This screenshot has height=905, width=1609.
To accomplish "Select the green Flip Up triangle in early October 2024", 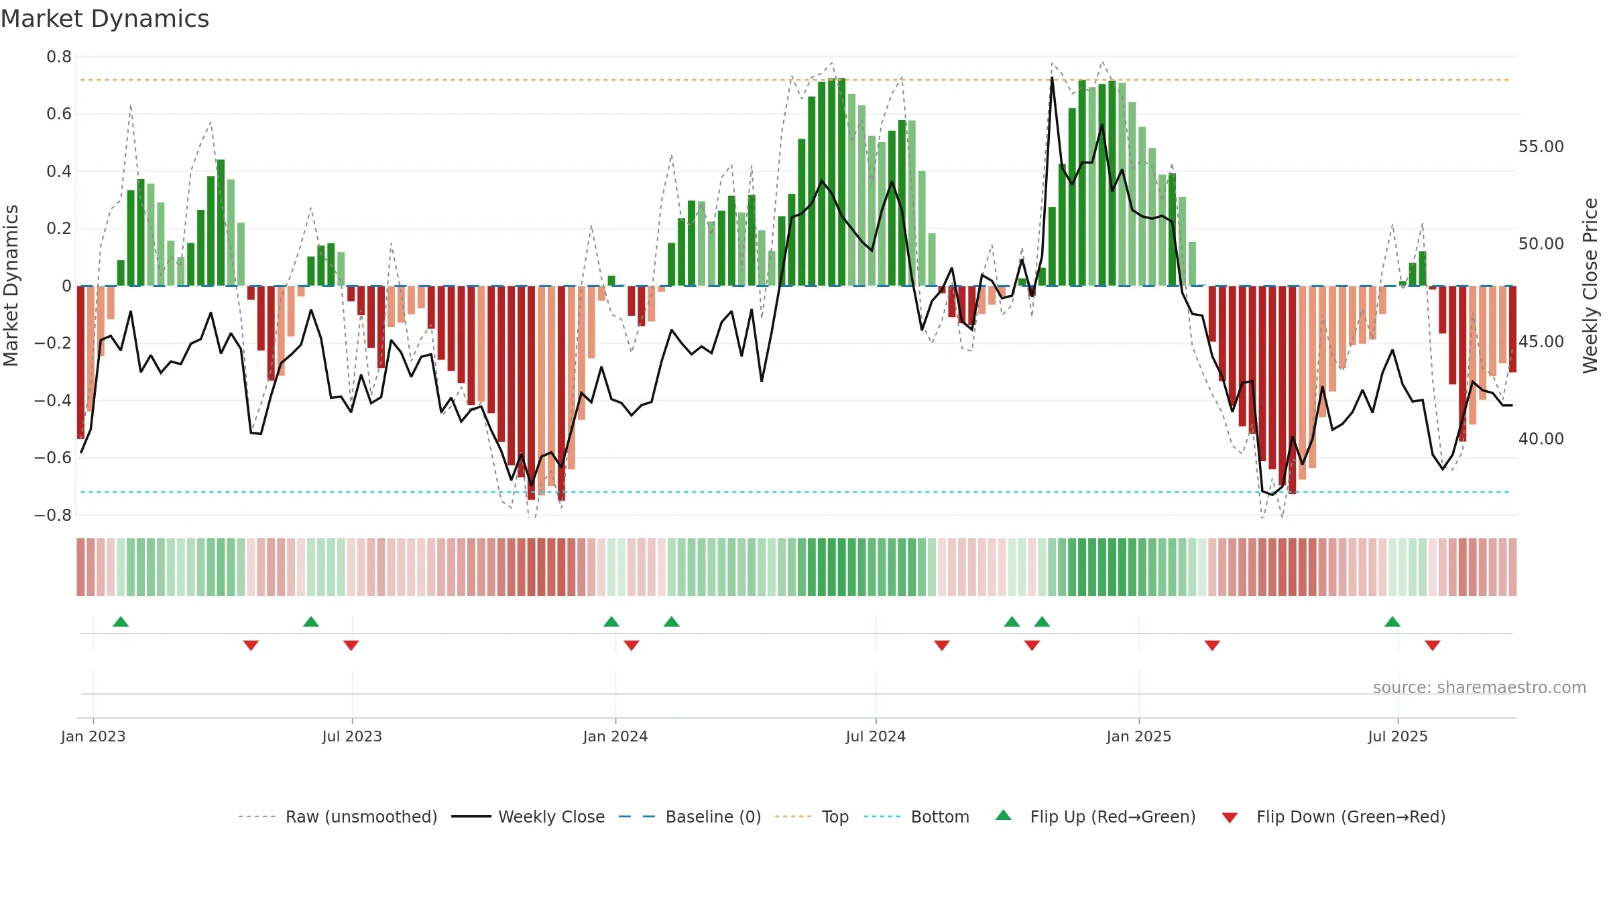I will (x=1012, y=621).
